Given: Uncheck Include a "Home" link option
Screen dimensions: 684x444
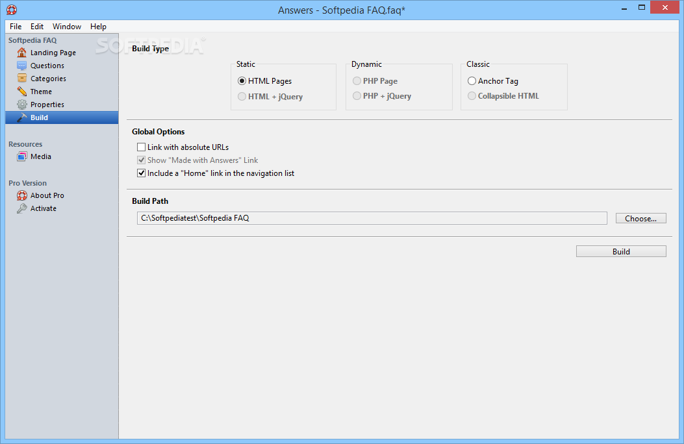Looking at the screenshot, I should [x=142, y=173].
